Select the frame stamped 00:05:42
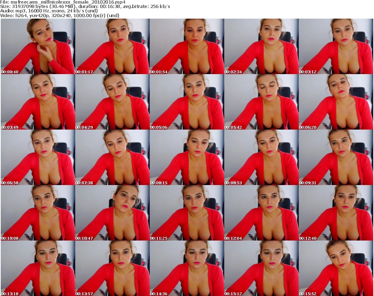Image resolution: width=374 pixels, height=296 pixels. [x=262, y=102]
